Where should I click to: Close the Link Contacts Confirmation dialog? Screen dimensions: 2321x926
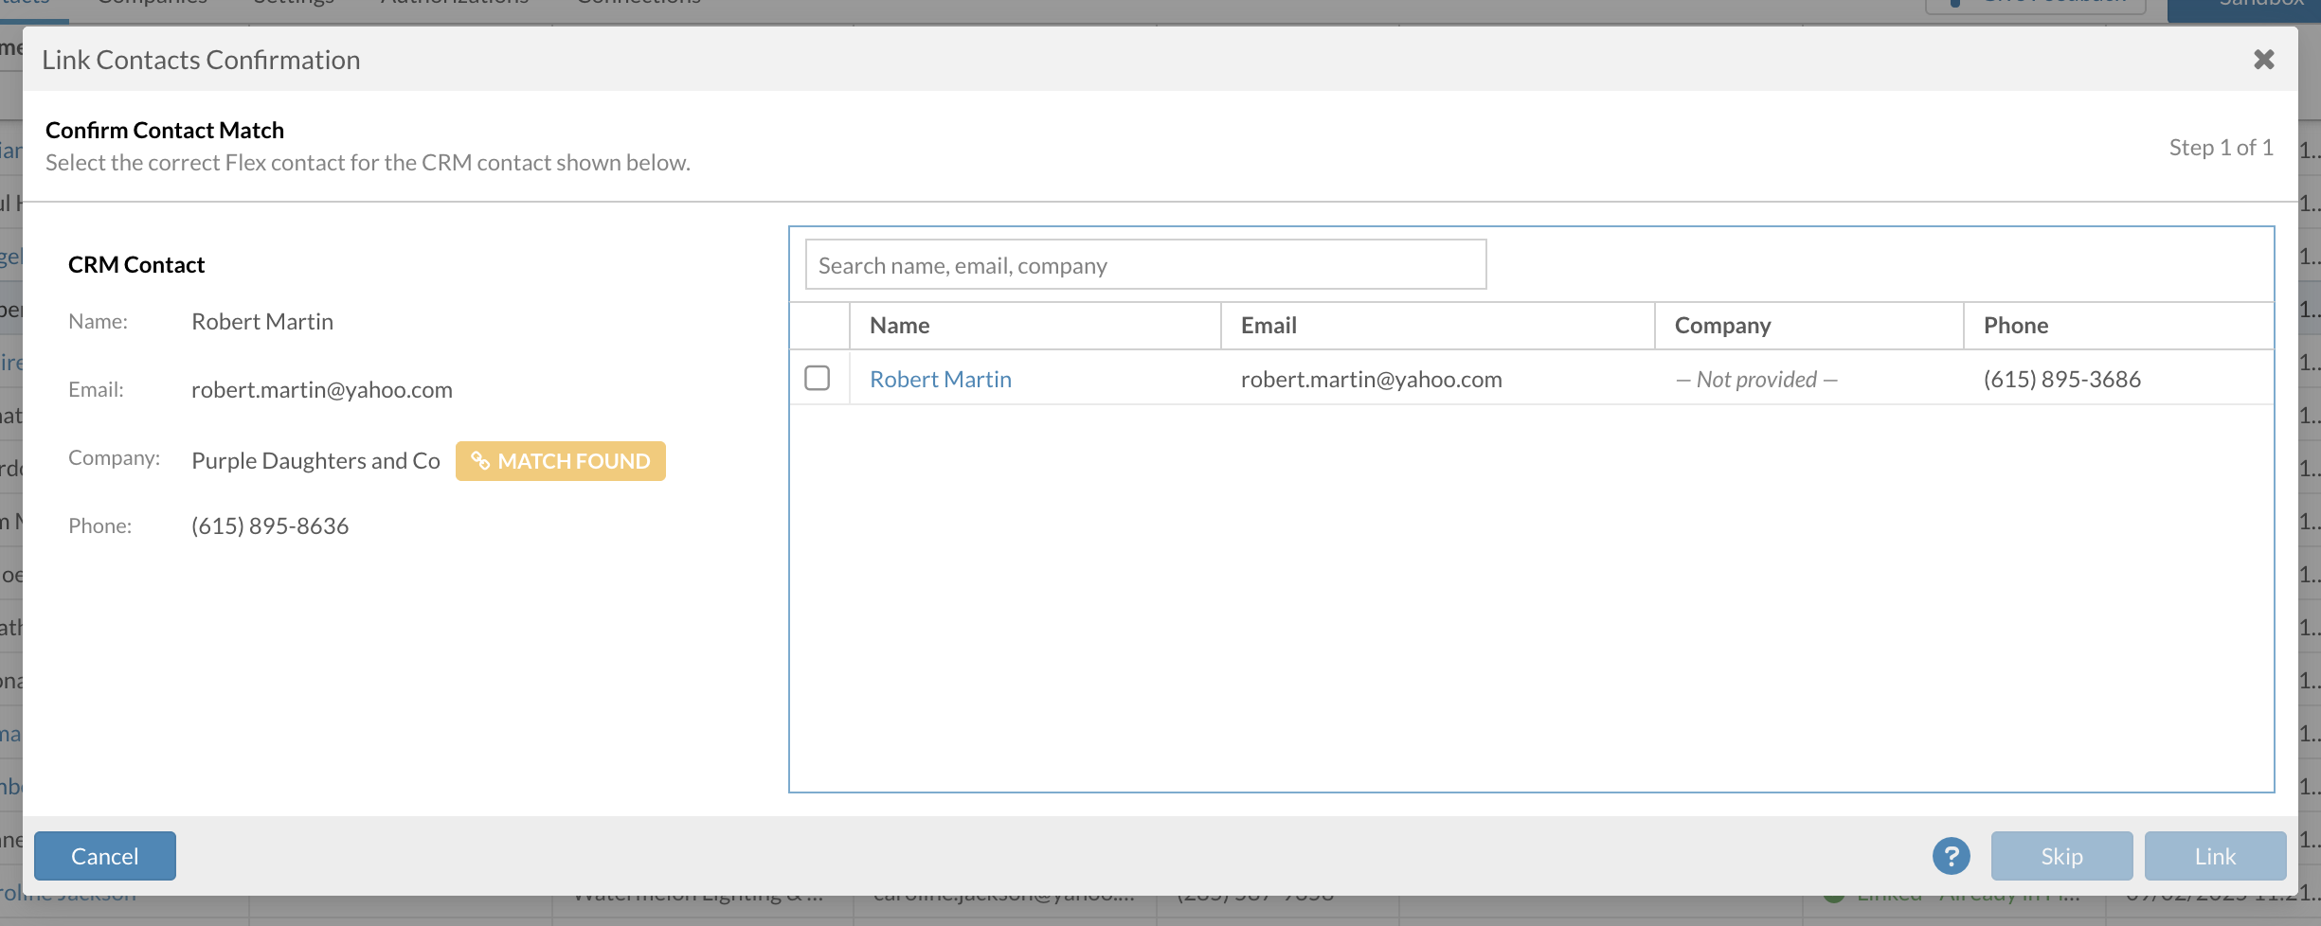point(2263,60)
